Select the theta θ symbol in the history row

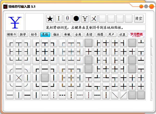[x=67, y=18]
